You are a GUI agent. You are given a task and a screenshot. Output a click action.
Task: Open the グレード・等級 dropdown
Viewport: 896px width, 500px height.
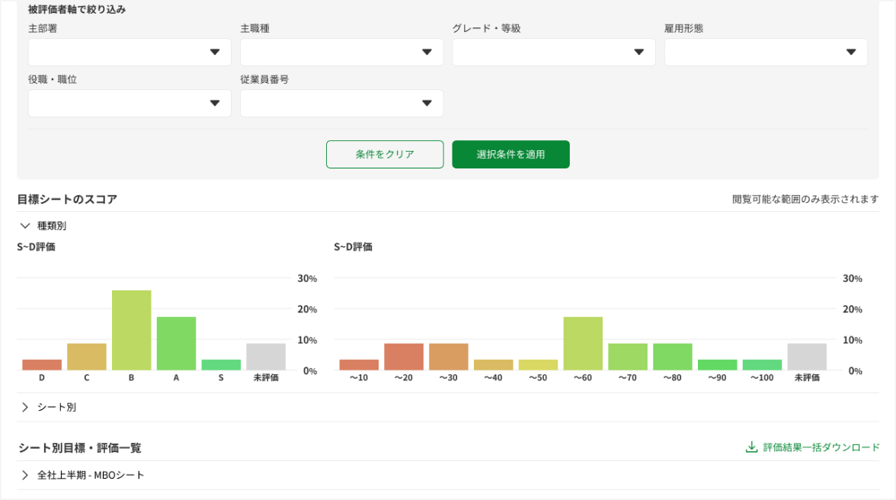click(554, 52)
